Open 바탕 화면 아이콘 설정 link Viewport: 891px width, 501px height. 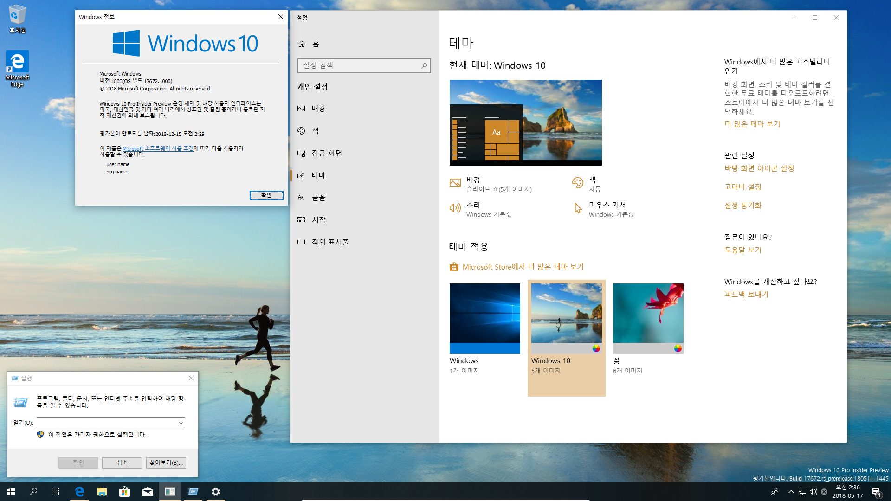click(x=759, y=168)
